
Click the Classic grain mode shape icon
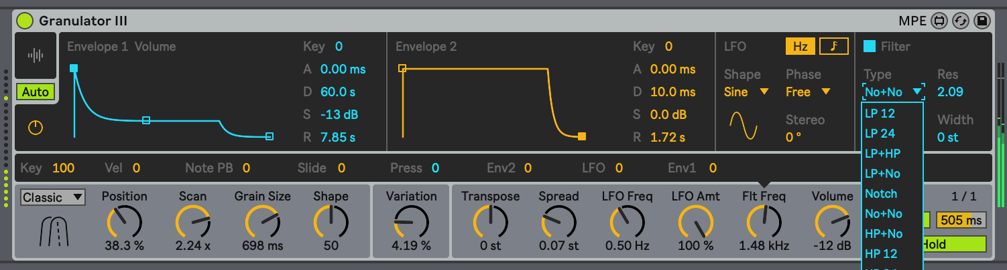pos(54,232)
